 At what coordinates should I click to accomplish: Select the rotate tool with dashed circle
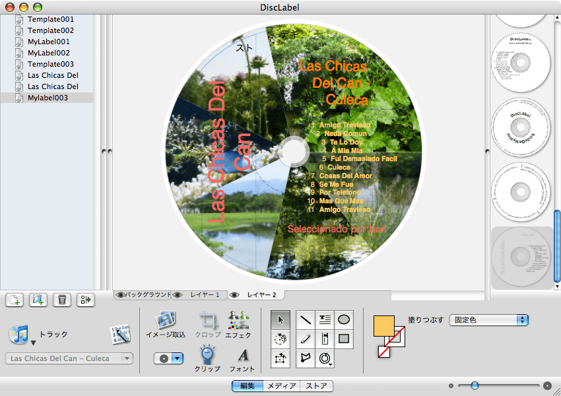click(280, 339)
